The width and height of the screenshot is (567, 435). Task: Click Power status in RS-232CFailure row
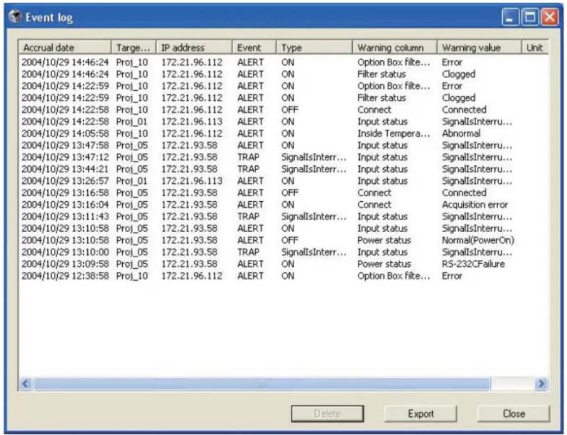coord(384,264)
